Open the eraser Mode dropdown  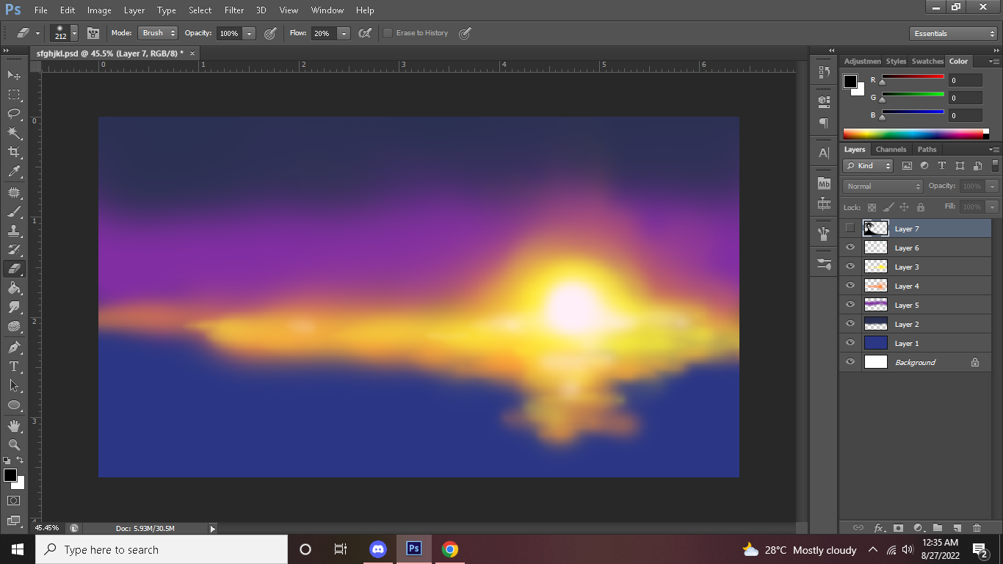[x=158, y=33]
